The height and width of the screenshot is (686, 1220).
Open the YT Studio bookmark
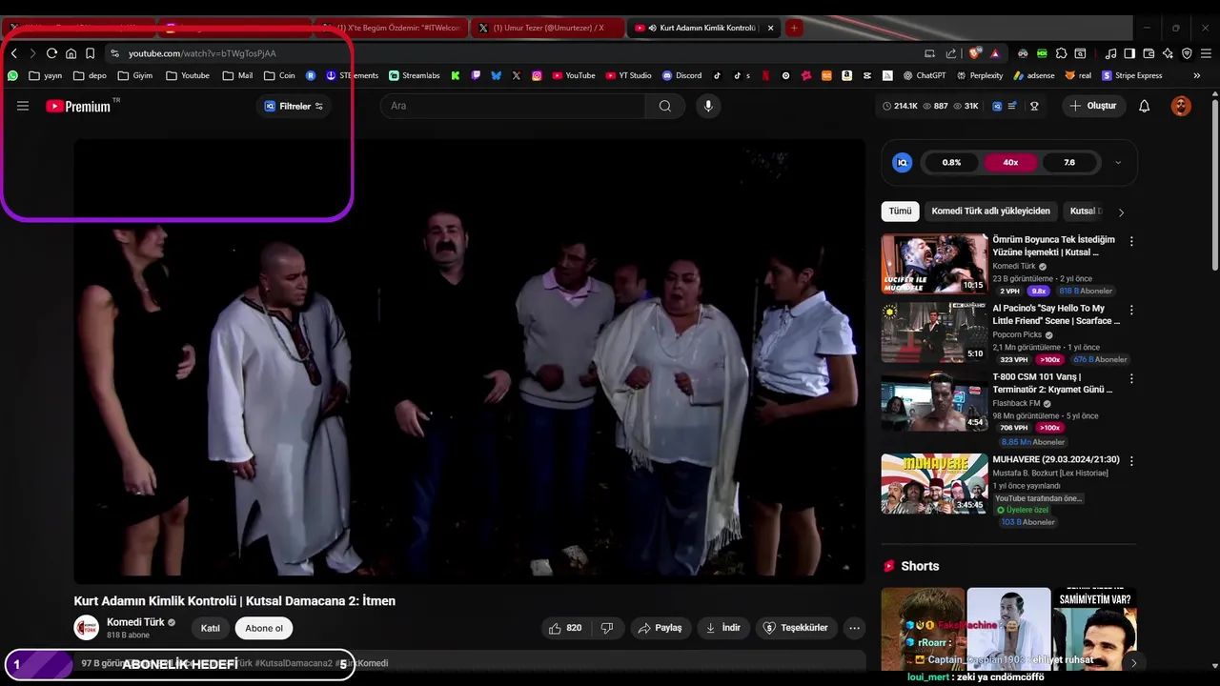click(x=628, y=75)
